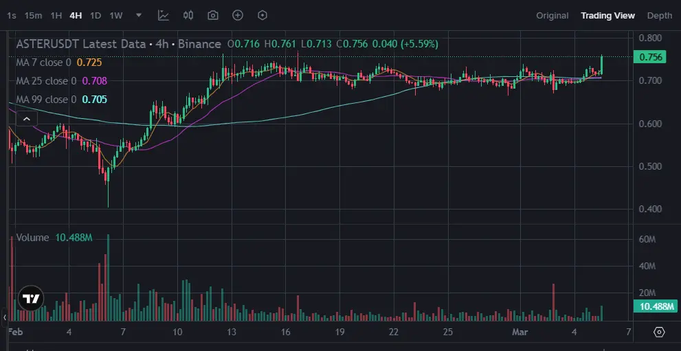Viewport: 681px width, 351px height.
Task: Select the 1W timeframe
Action: click(x=116, y=16)
